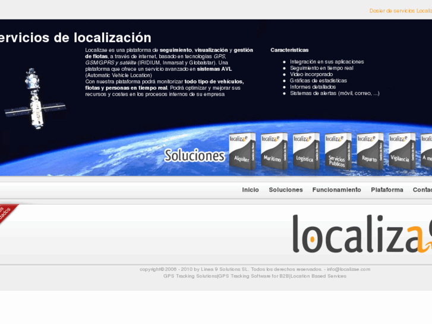
Task: Click the Características heading
Action: [289, 50]
